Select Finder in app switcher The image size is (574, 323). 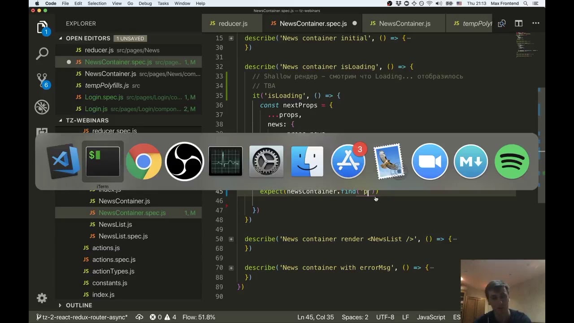click(x=307, y=161)
